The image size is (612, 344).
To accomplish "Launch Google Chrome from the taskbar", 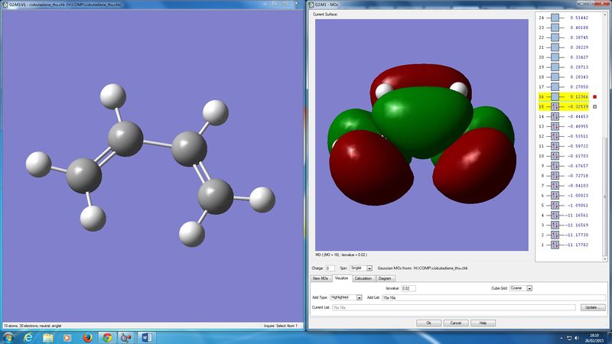I will (x=107, y=336).
